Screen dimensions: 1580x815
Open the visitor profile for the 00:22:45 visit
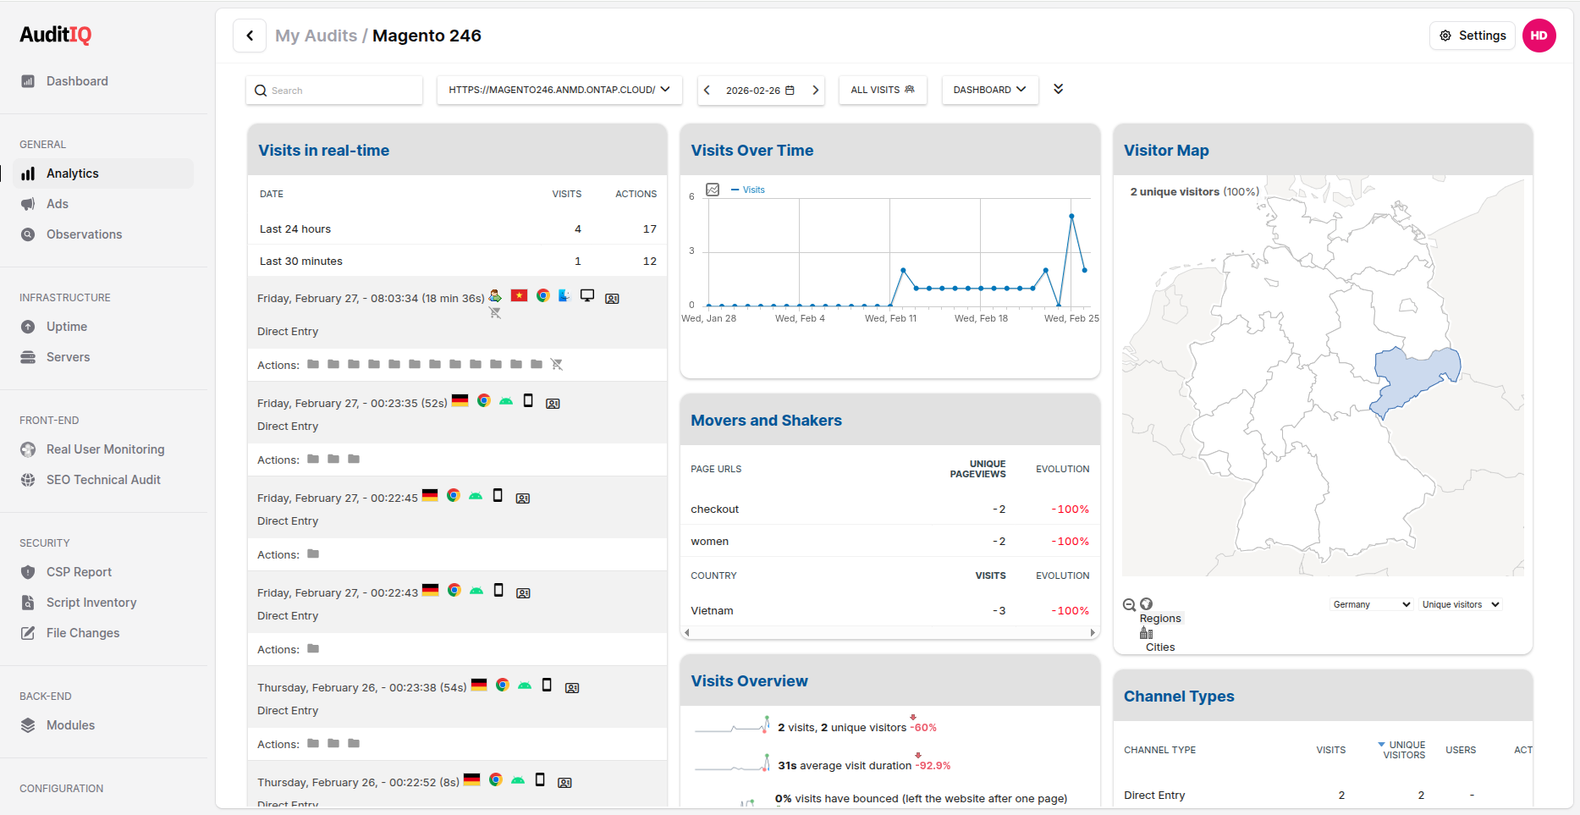523,498
